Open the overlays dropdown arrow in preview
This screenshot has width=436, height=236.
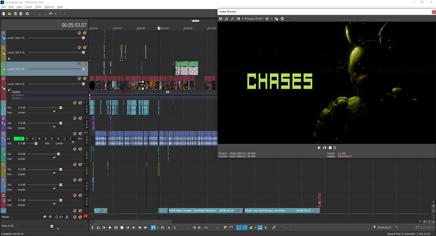[271, 19]
